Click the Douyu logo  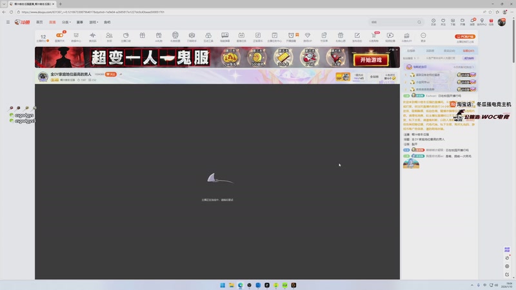22,22
